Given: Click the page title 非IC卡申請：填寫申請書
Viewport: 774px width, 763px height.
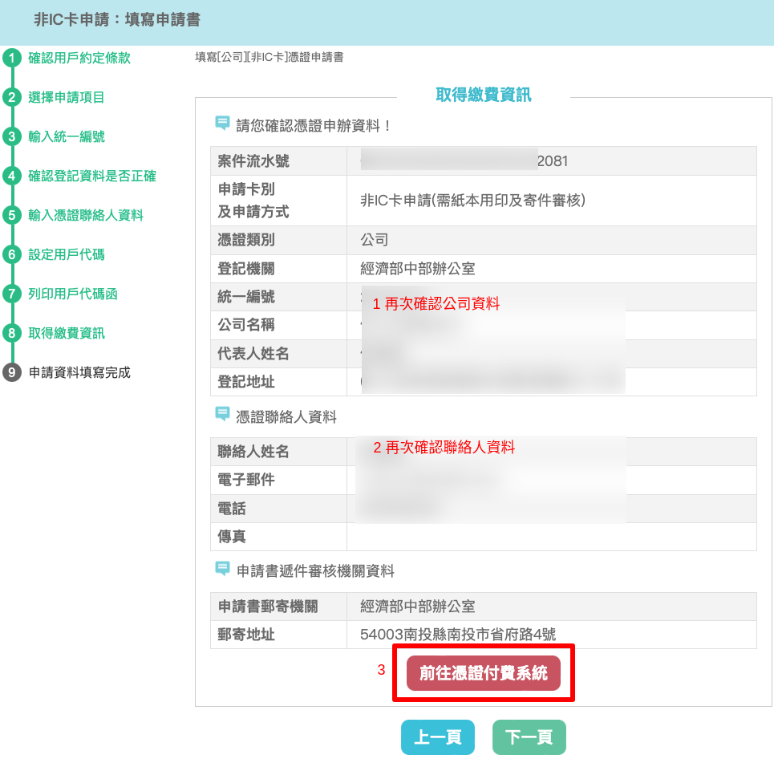Looking at the screenshot, I should (117, 20).
